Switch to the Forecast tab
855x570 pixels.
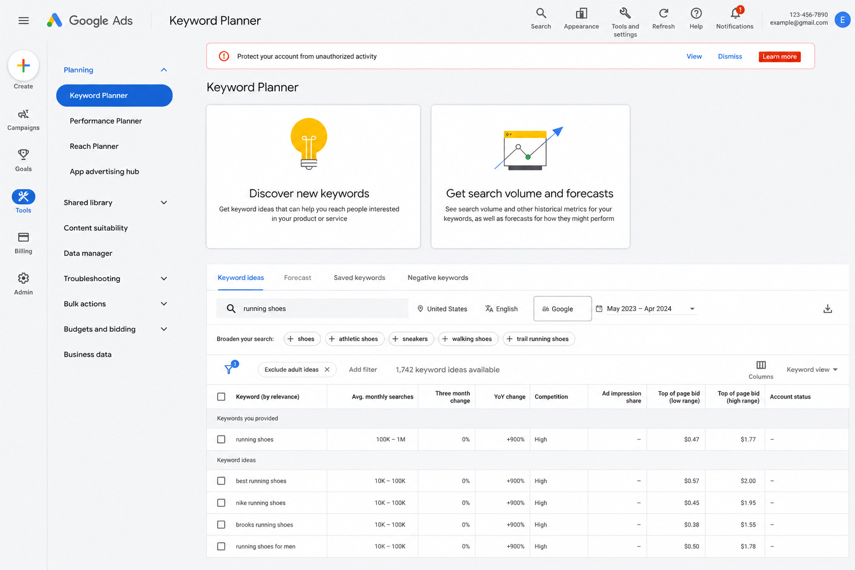click(298, 278)
